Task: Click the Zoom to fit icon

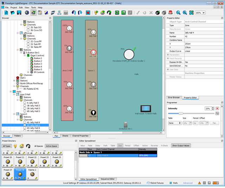Action: coord(191,13)
